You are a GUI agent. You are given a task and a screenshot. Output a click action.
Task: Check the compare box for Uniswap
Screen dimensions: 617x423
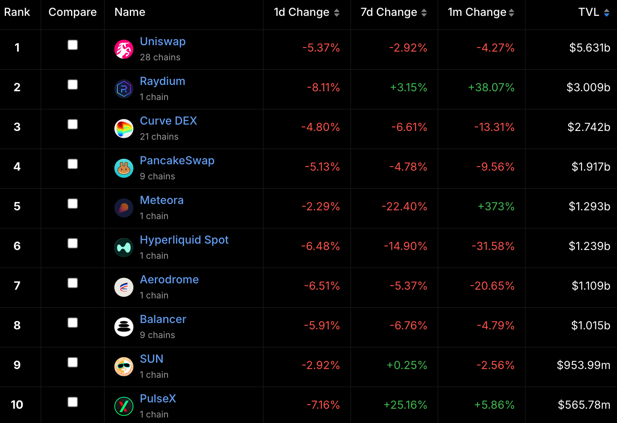click(73, 45)
